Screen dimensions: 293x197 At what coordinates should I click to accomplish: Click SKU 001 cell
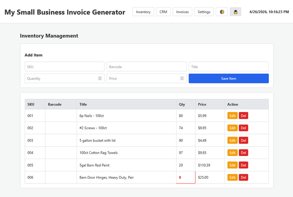35,115
